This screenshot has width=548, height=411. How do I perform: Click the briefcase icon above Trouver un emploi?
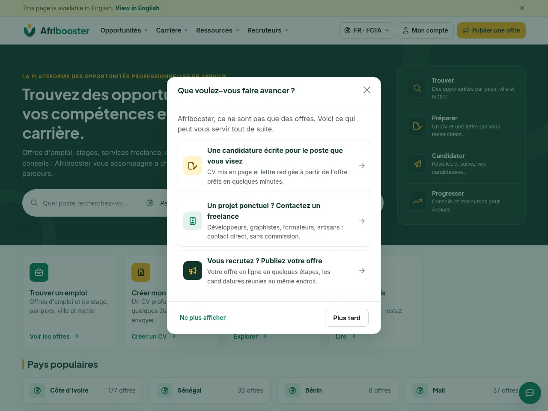[x=39, y=272]
